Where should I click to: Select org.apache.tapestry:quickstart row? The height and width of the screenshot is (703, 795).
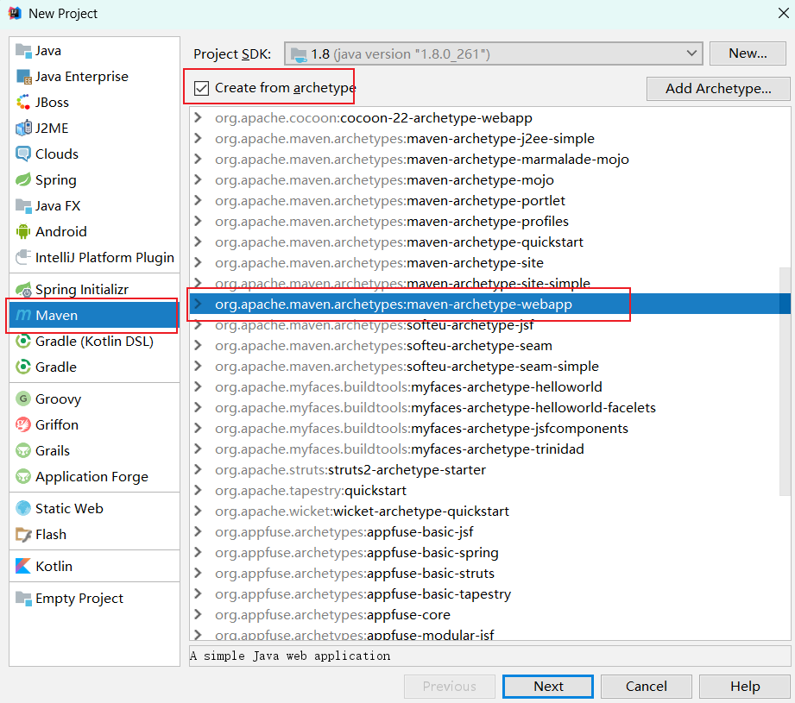(489, 490)
